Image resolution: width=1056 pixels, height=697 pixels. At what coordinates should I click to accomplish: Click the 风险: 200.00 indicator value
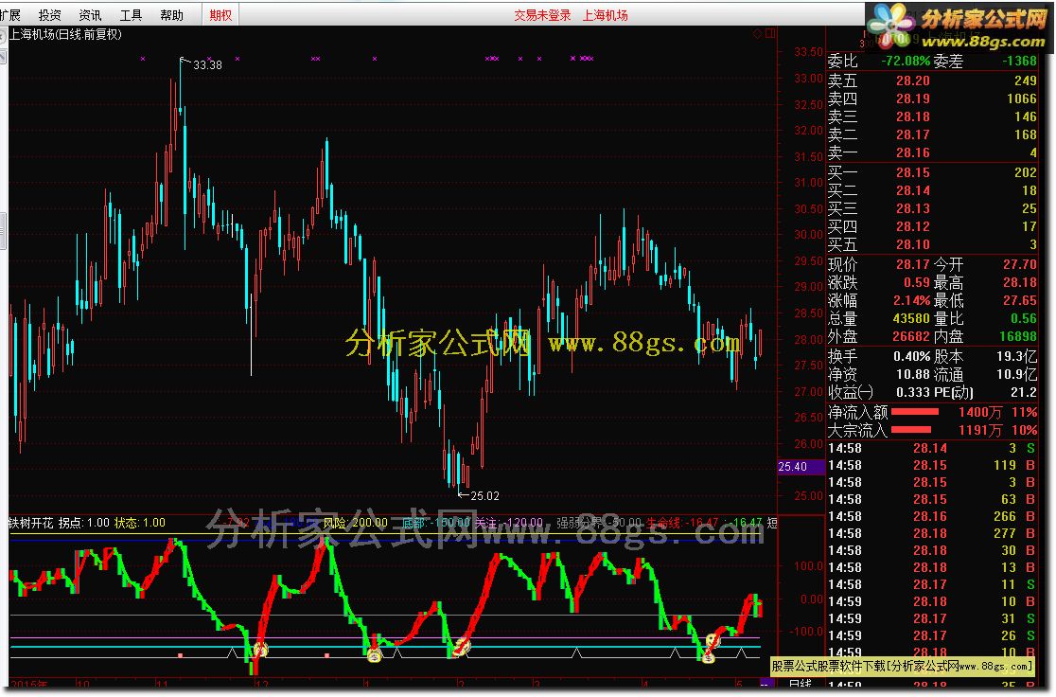coord(355,523)
